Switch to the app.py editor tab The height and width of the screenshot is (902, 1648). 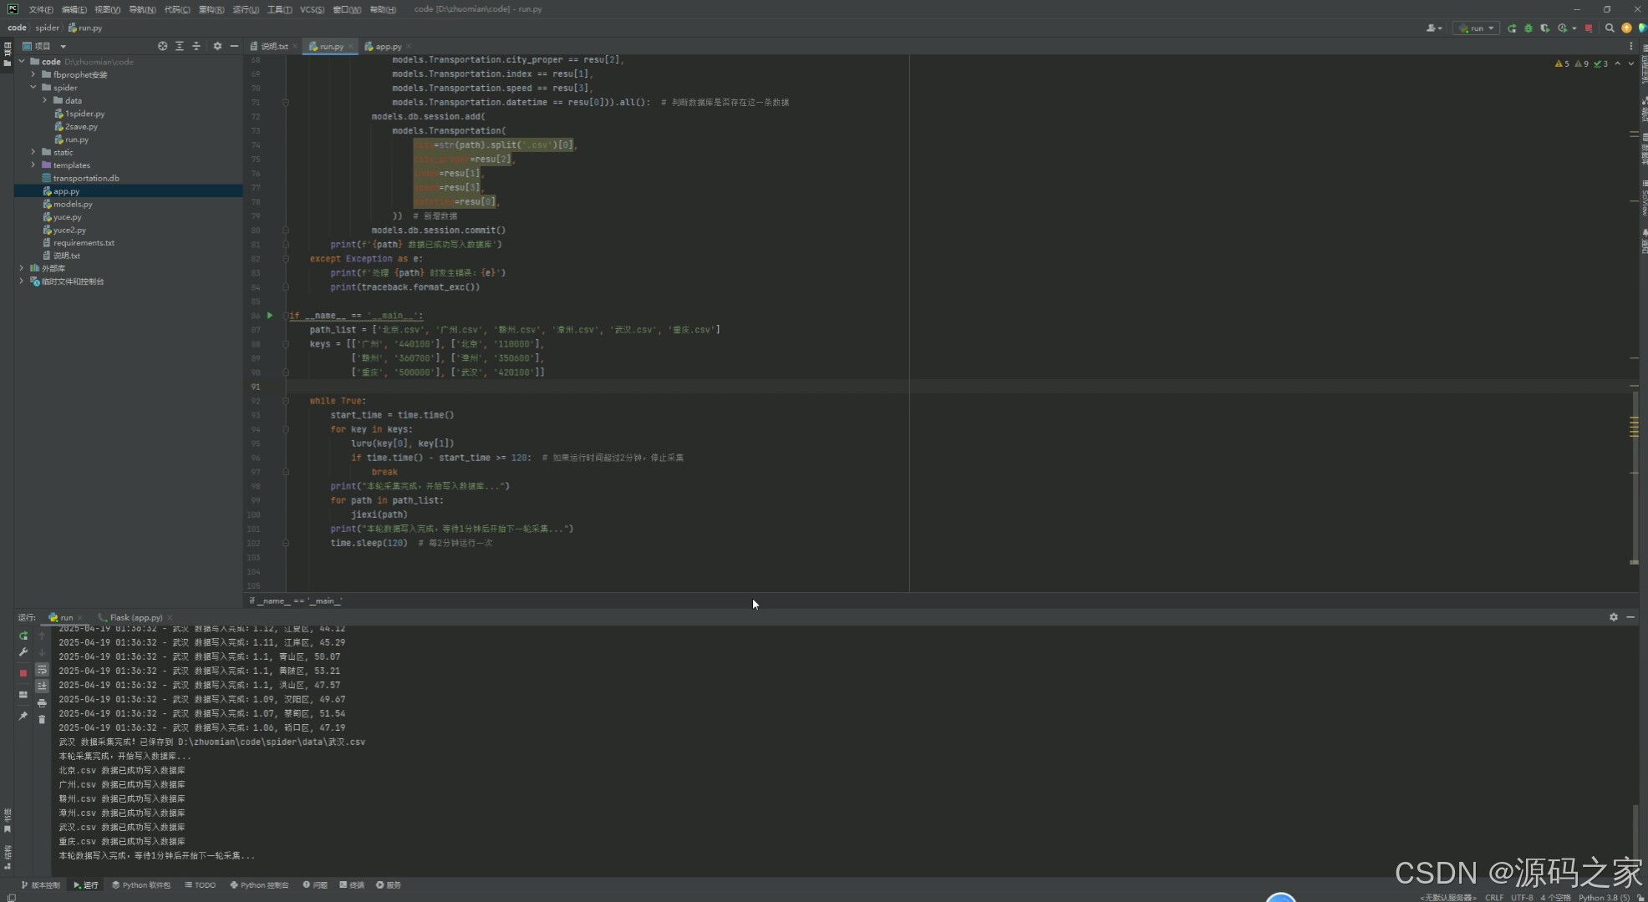[x=387, y=47]
